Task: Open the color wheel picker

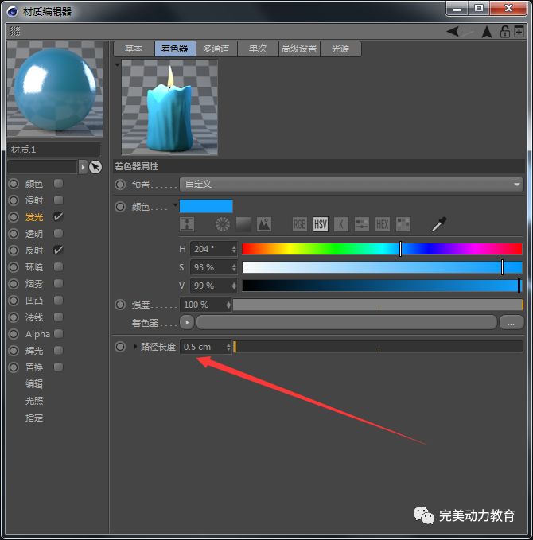Action: pyautogui.click(x=223, y=225)
